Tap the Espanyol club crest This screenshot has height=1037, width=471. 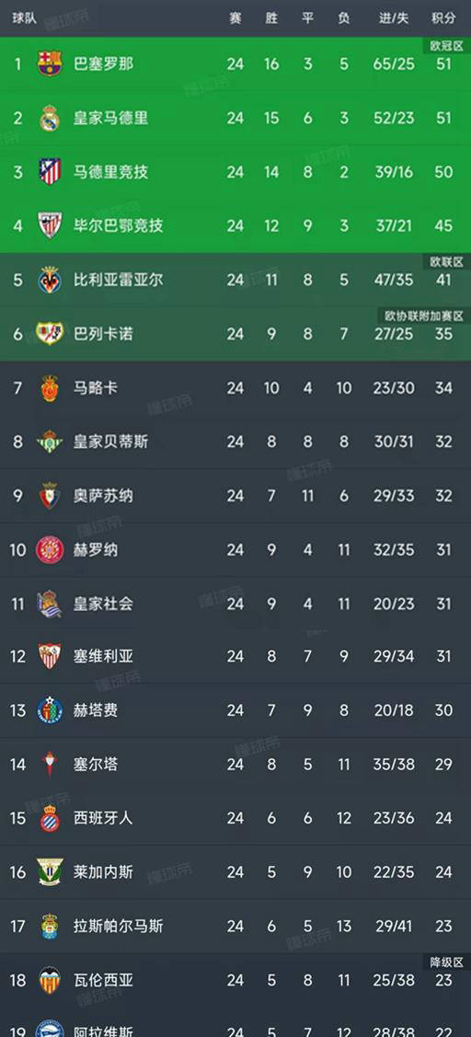pyautogui.click(x=50, y=818)
